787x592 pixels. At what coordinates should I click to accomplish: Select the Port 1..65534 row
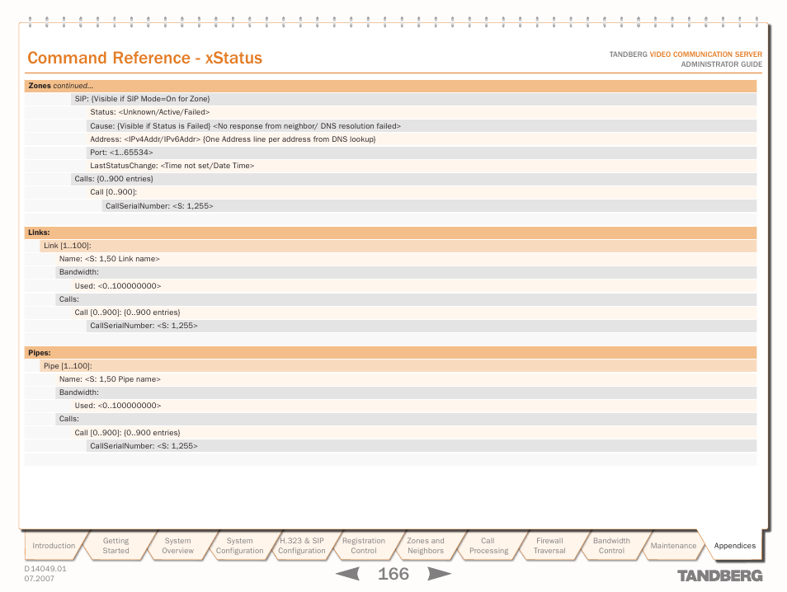pos(422,153)
